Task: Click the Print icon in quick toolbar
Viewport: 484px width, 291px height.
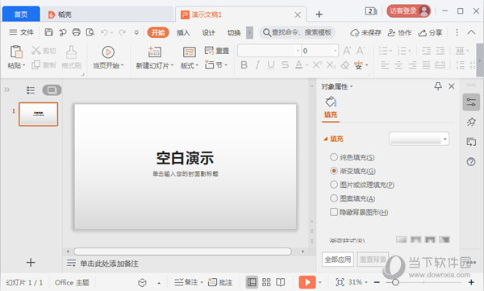Action: (77, 32)
